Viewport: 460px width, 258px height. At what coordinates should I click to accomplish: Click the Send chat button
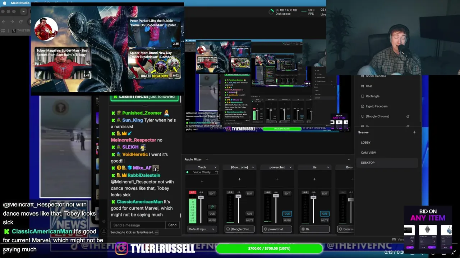coord(172,225)
